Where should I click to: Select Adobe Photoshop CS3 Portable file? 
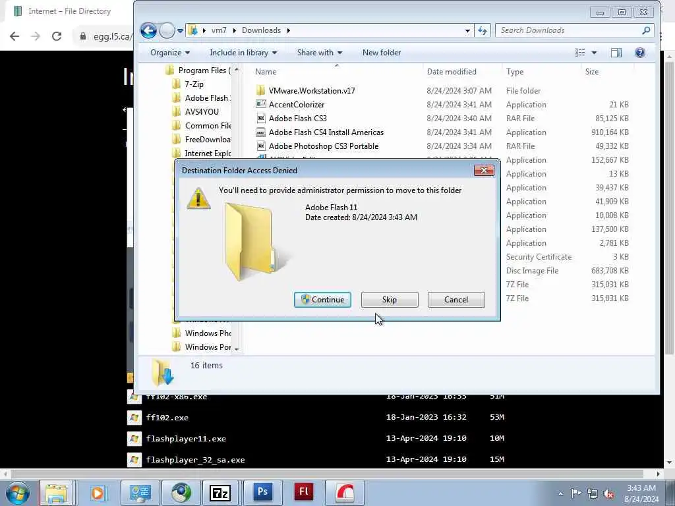(323, 146)
